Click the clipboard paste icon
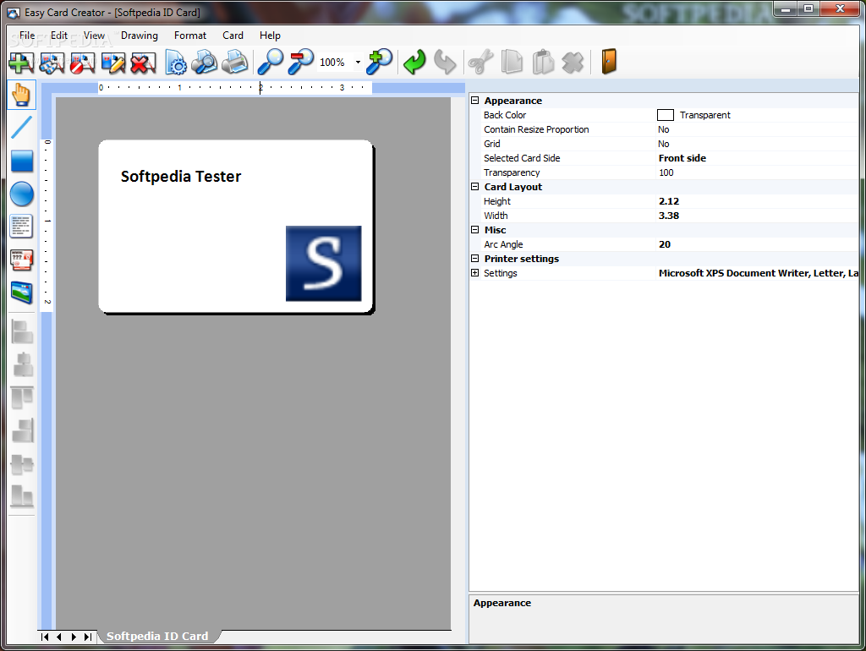The image size is (866, 651). coord(543,62)
